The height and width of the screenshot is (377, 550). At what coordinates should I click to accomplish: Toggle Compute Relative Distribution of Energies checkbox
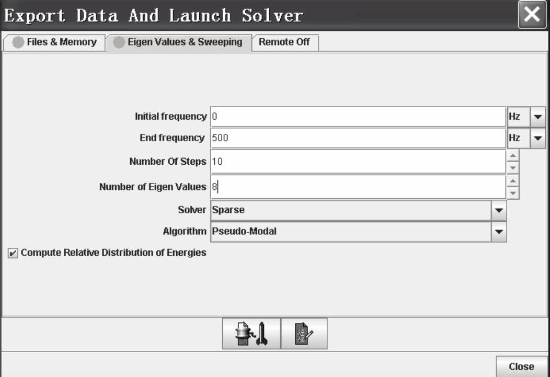click(x=12, y=253)
